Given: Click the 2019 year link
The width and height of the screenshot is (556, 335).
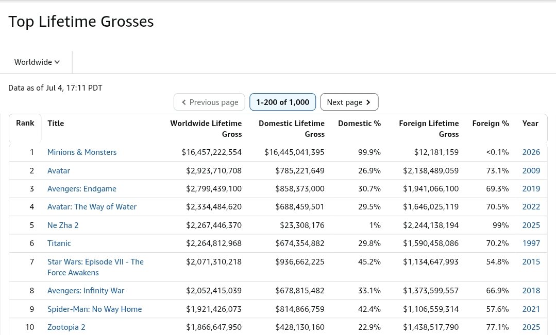Looking at the screenshot, I should (x=531, y=188).
